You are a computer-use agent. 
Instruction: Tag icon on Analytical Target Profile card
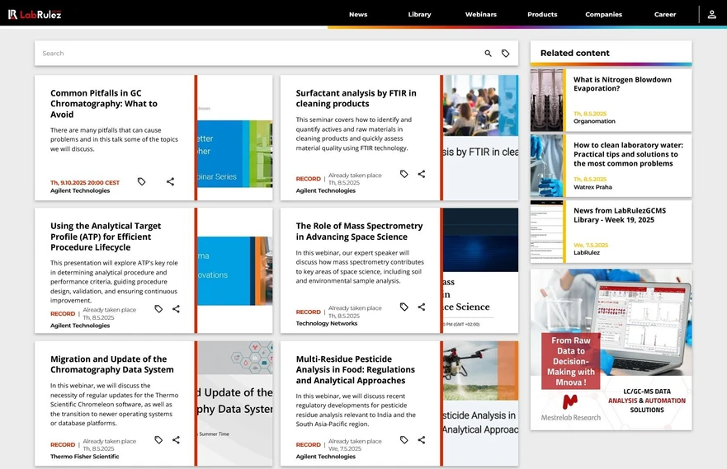pos(158,308)
